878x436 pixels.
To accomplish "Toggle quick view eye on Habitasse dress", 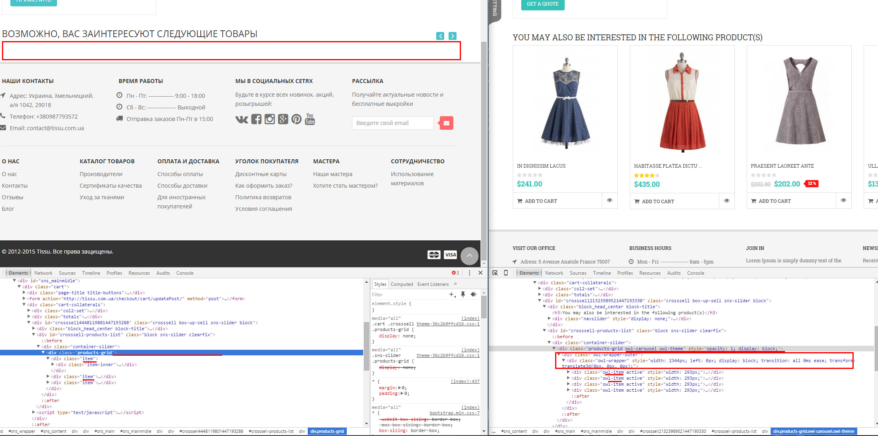I will pyautogui.click(x=727, y=201).
